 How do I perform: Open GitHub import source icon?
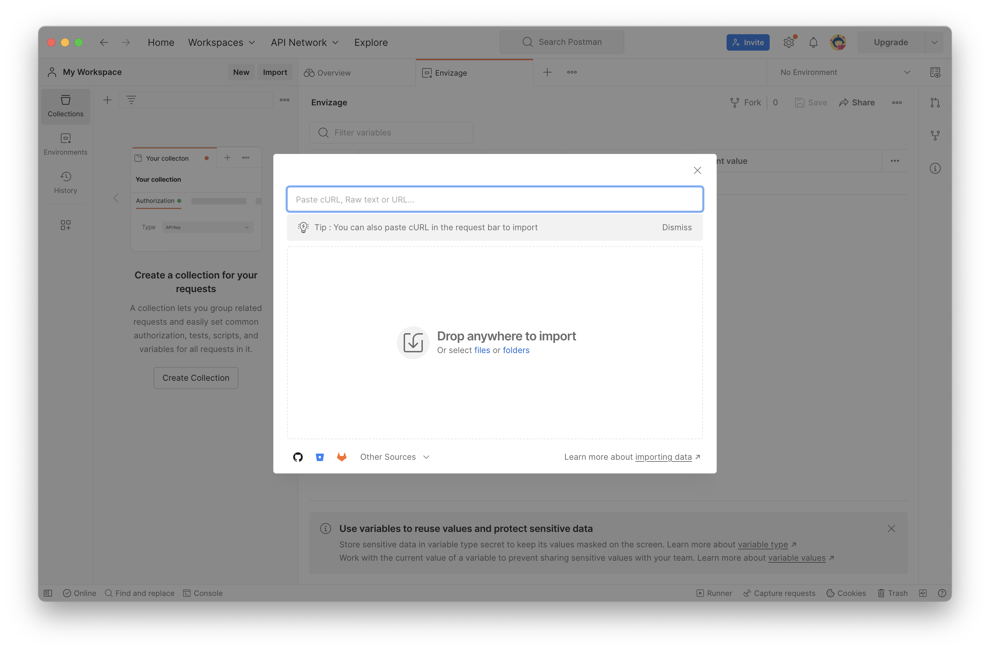pyautogui.click(x=298, y=457)
